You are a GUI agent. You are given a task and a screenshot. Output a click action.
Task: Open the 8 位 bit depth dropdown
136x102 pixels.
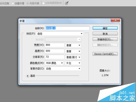(73, 63)
